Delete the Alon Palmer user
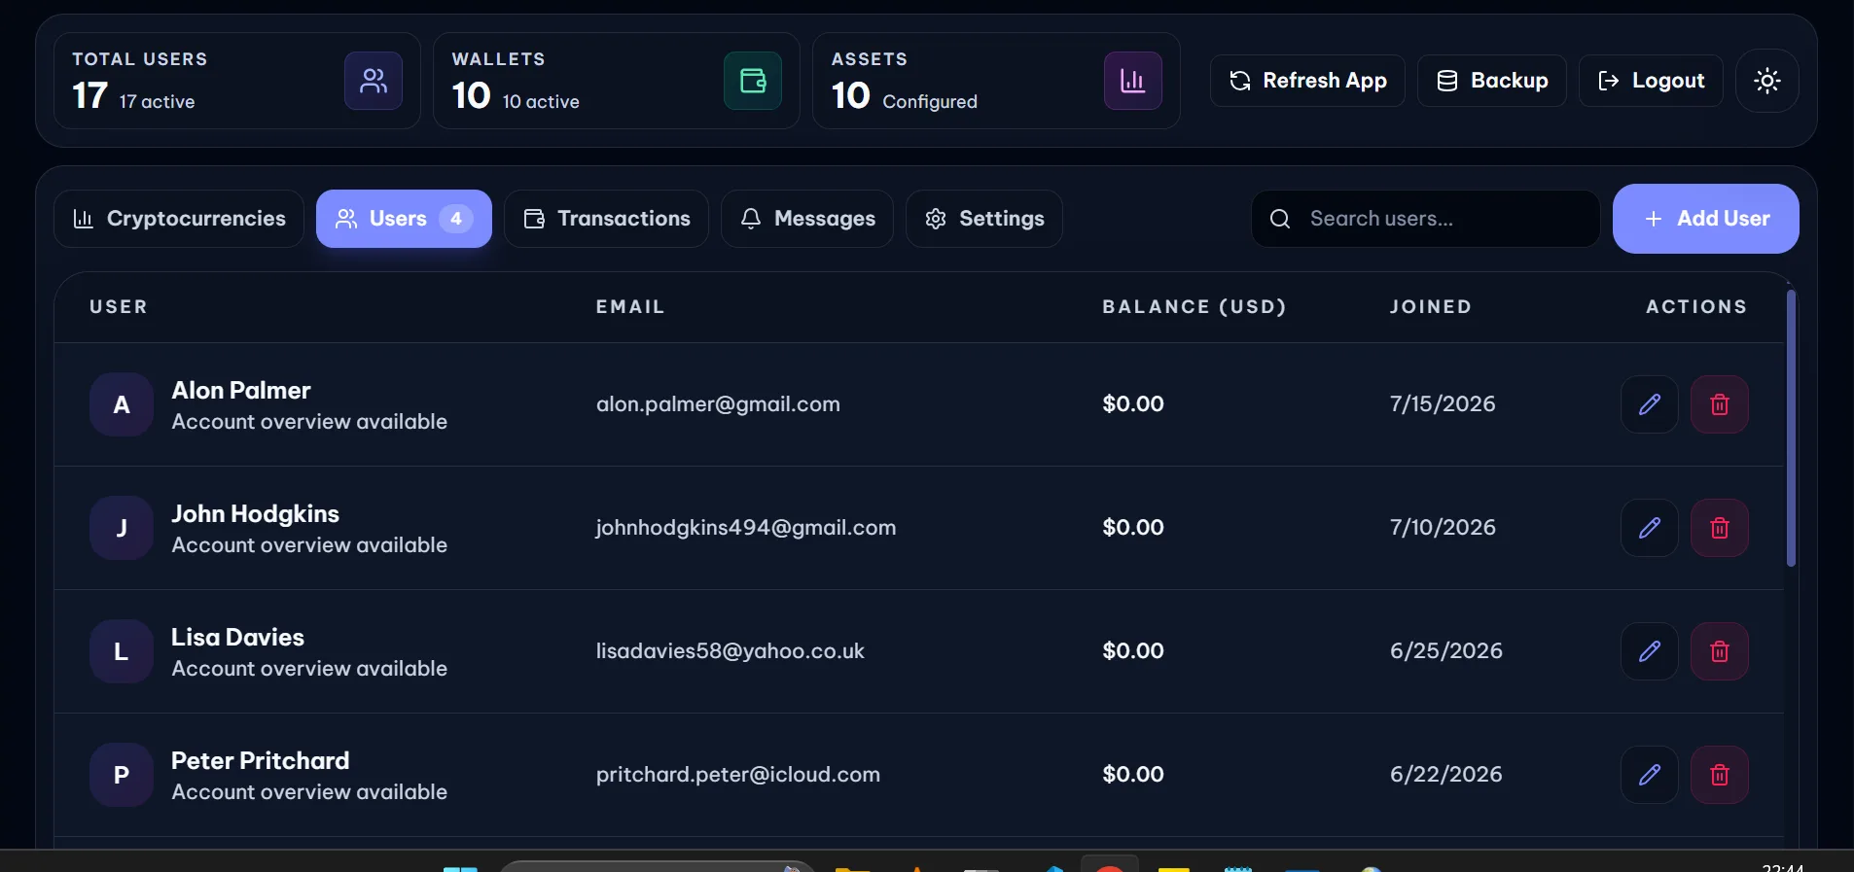Viewport: 1854px width, 872px height. click(1720, 404)
